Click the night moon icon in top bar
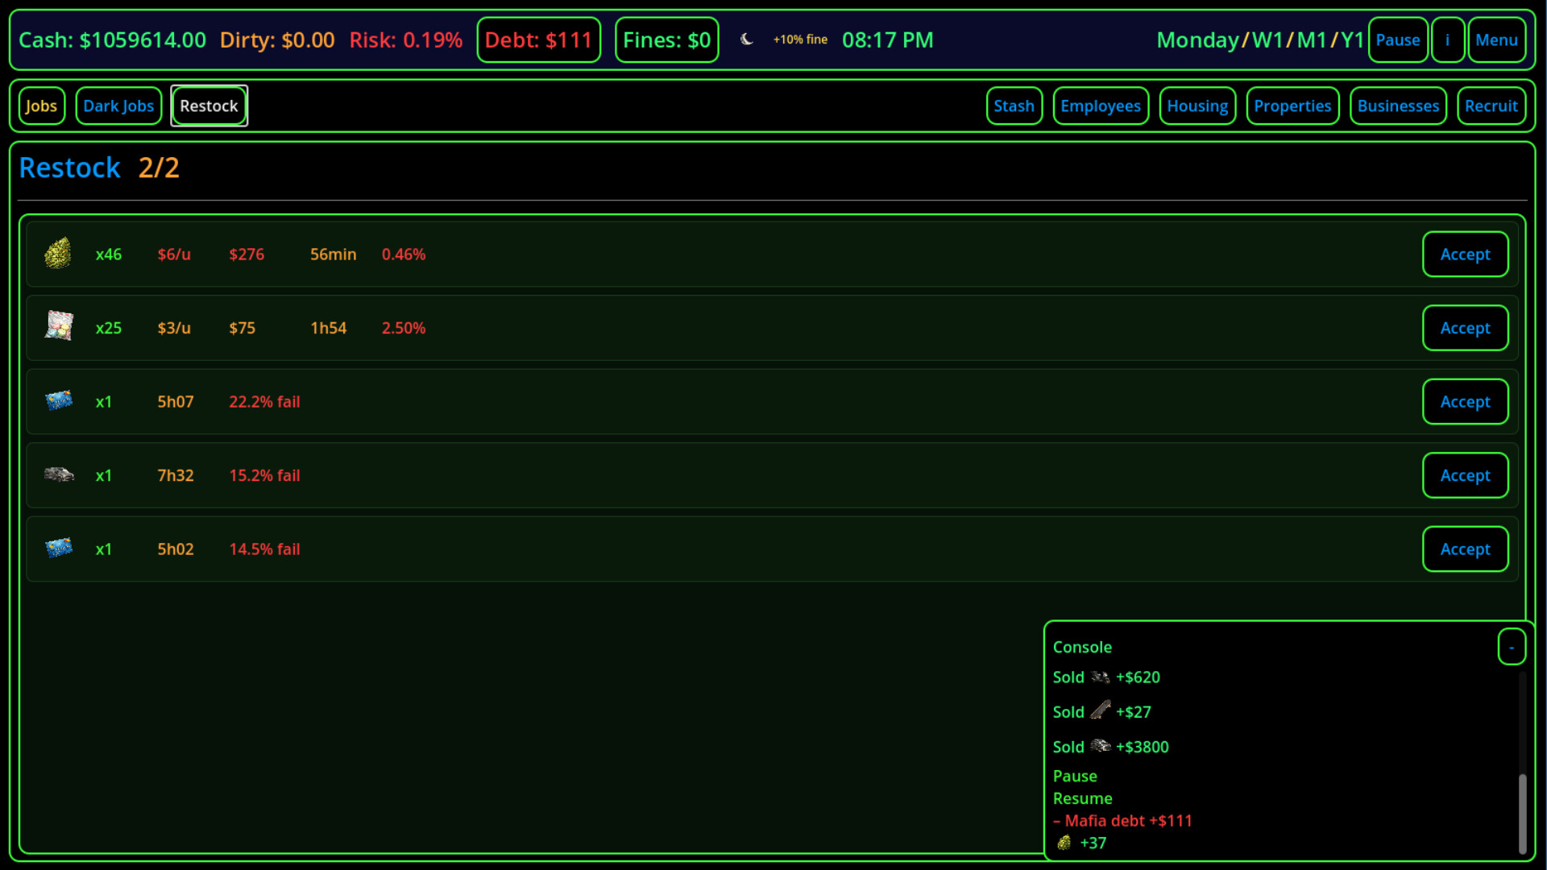The image size is (1547, 870). (747, 39)
